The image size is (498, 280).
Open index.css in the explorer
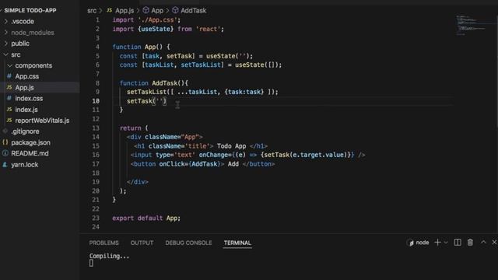coord(29,99)
